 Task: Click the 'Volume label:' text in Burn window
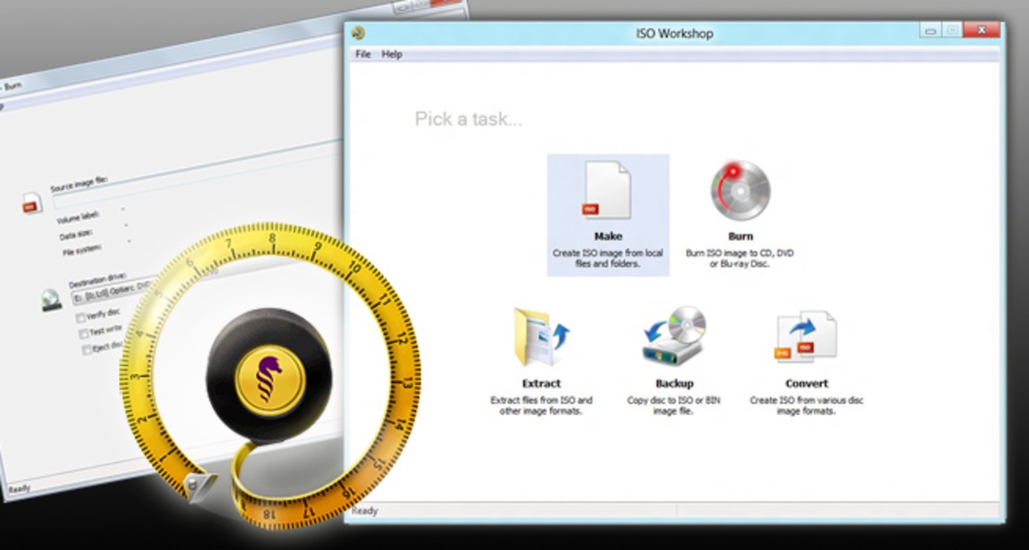point(78,217)
